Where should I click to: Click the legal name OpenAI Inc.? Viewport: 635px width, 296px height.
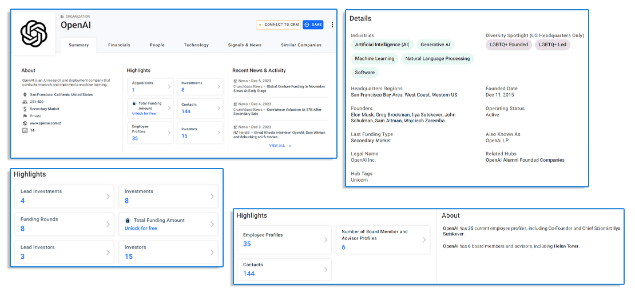tap(363, 160)
